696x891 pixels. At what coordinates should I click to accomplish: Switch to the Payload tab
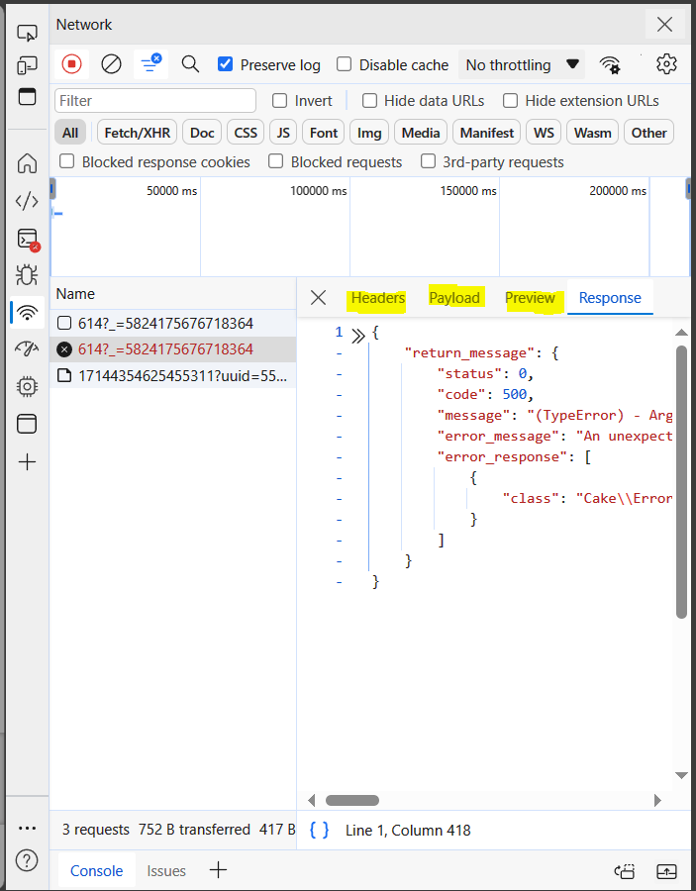point(454,298)
